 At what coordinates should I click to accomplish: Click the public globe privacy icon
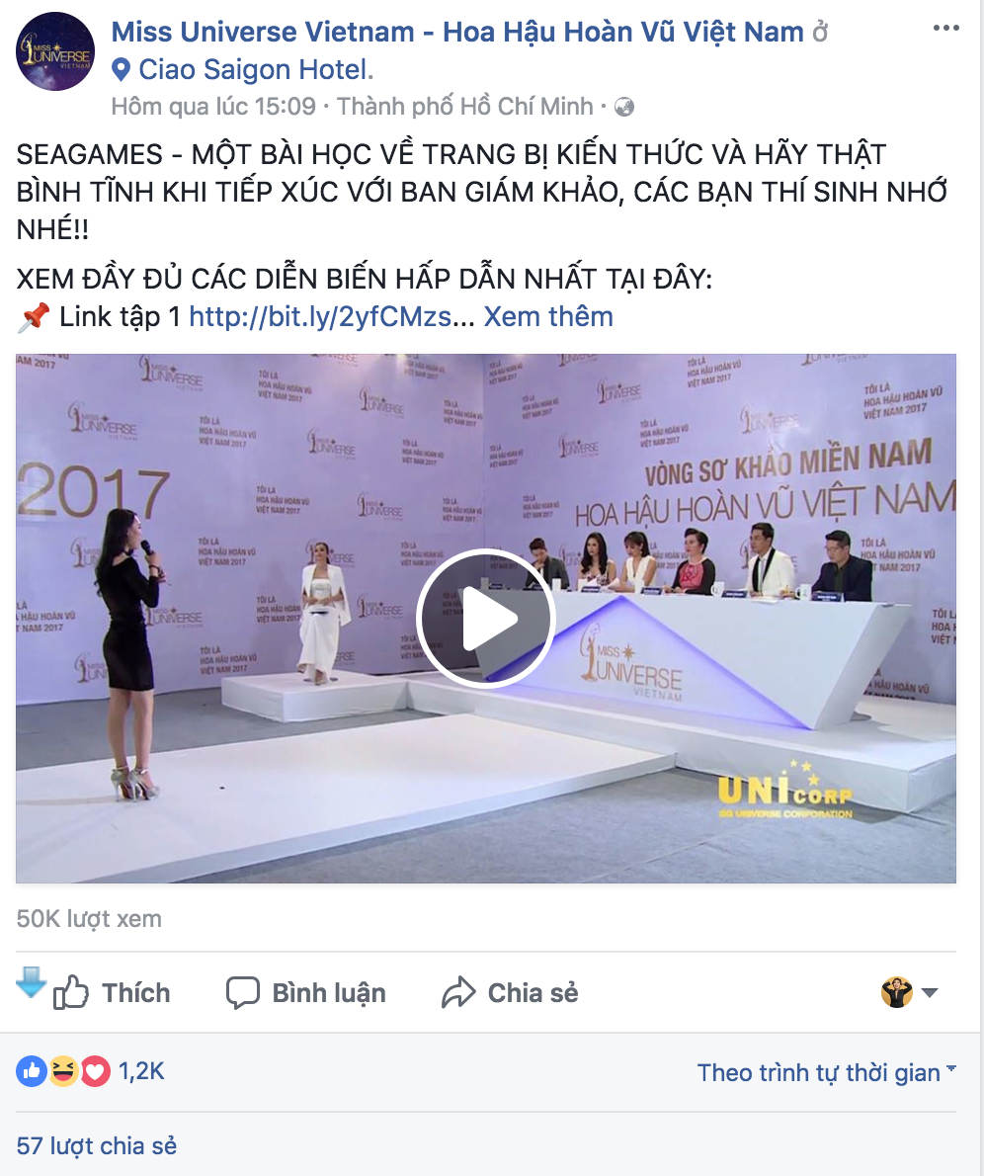pyautogui.click(x=624, y=108)
